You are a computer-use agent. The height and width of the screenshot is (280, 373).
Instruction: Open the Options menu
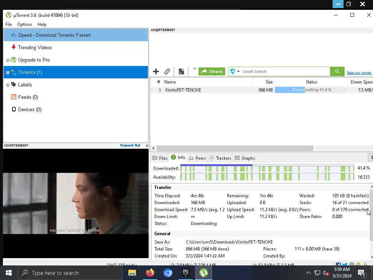click(24, 24)
